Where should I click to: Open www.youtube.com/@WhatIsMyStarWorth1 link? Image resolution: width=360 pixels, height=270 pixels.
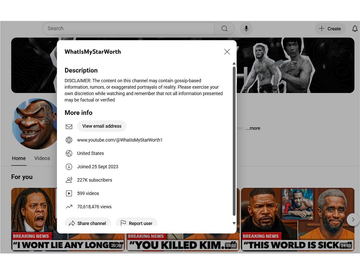120,140
